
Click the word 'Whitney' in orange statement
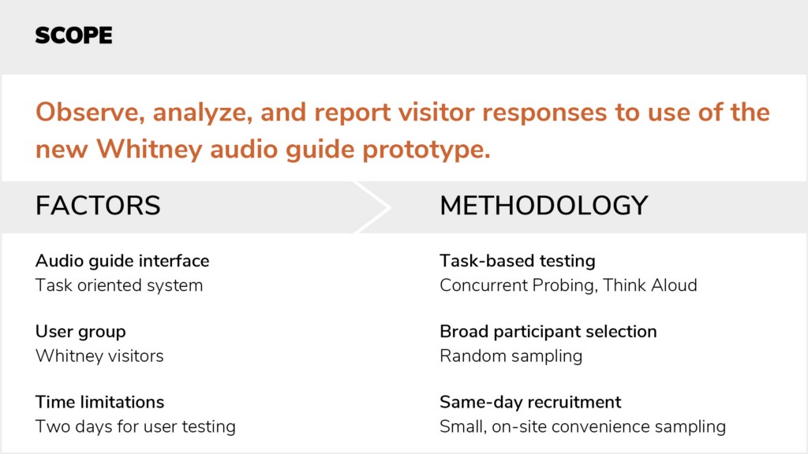click(149, 150)
